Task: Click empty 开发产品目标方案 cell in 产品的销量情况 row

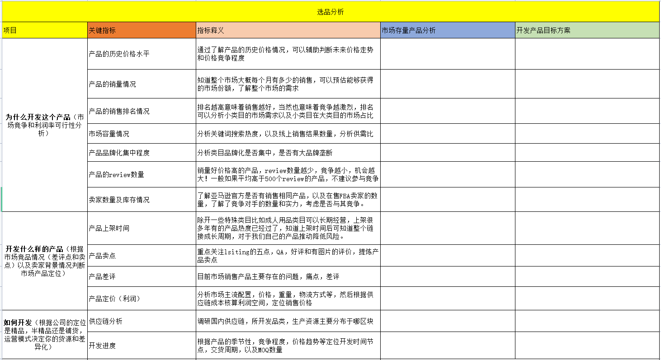Action: 587,84
